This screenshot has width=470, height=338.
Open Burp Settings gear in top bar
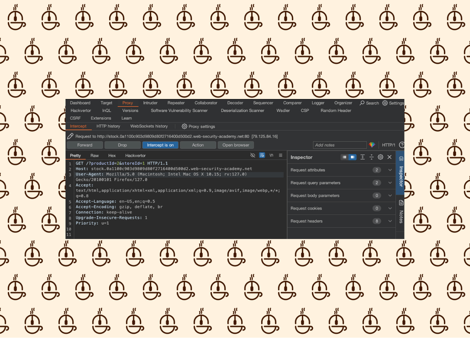click(385, 103)
